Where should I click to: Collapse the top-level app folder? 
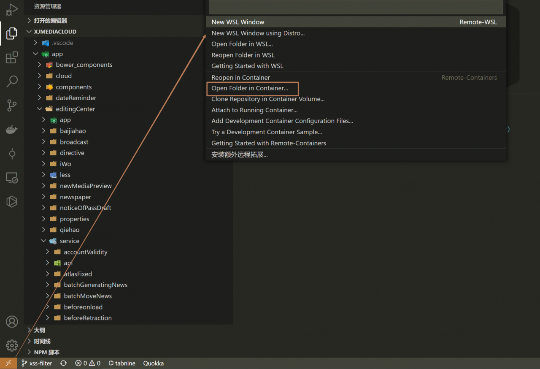point(128,54)
